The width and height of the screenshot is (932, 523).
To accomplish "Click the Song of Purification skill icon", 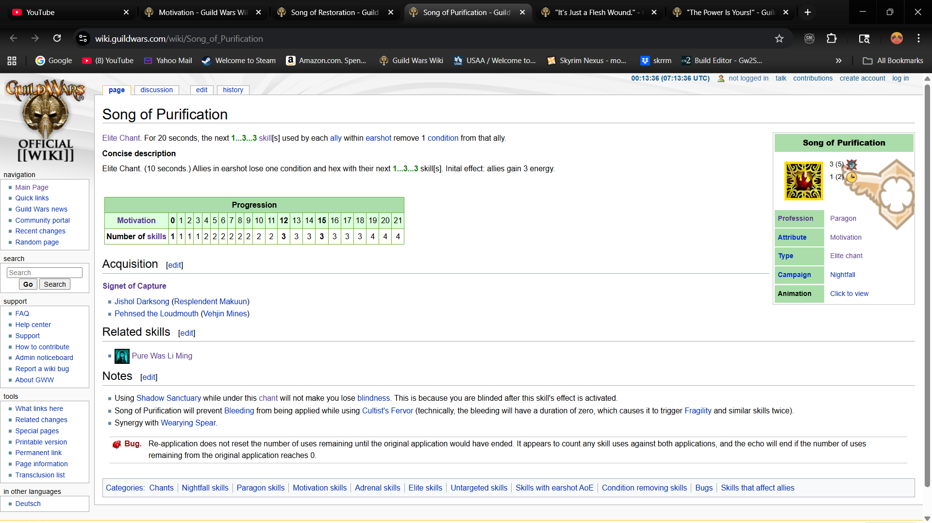I will coord(803,181).
